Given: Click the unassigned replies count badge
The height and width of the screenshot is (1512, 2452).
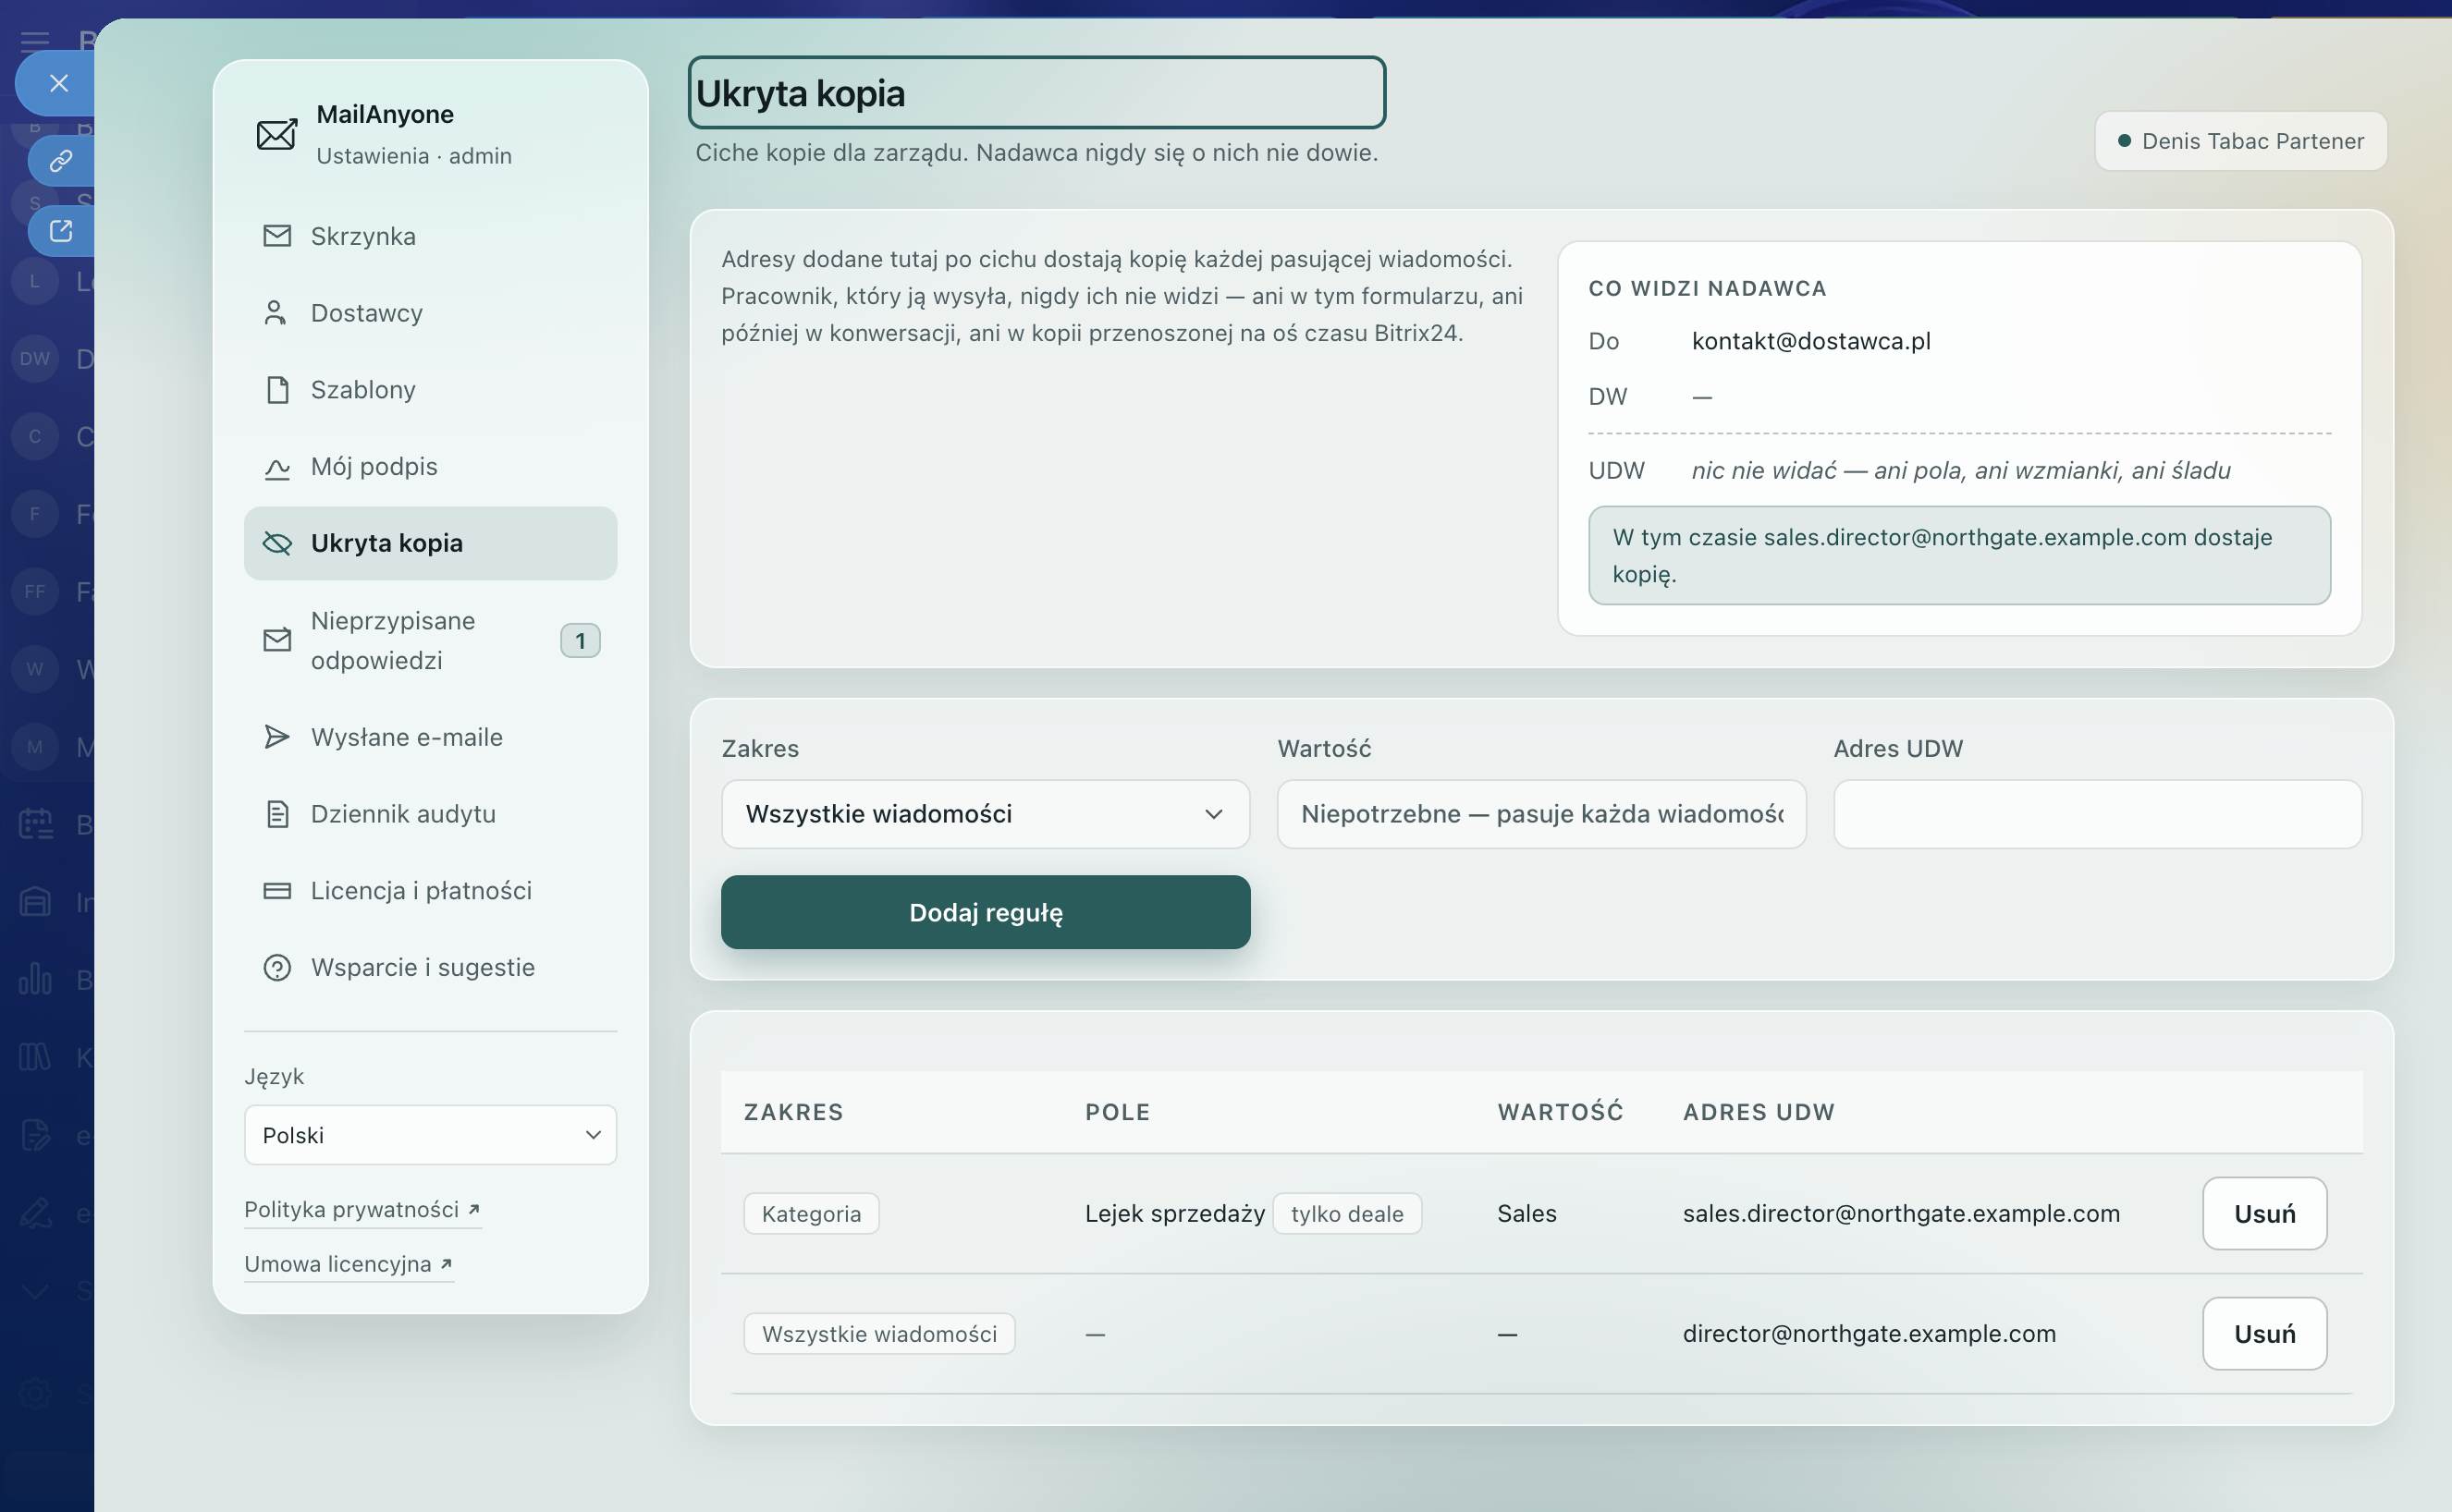Looking at the screenshot, I should click(581, 641).
